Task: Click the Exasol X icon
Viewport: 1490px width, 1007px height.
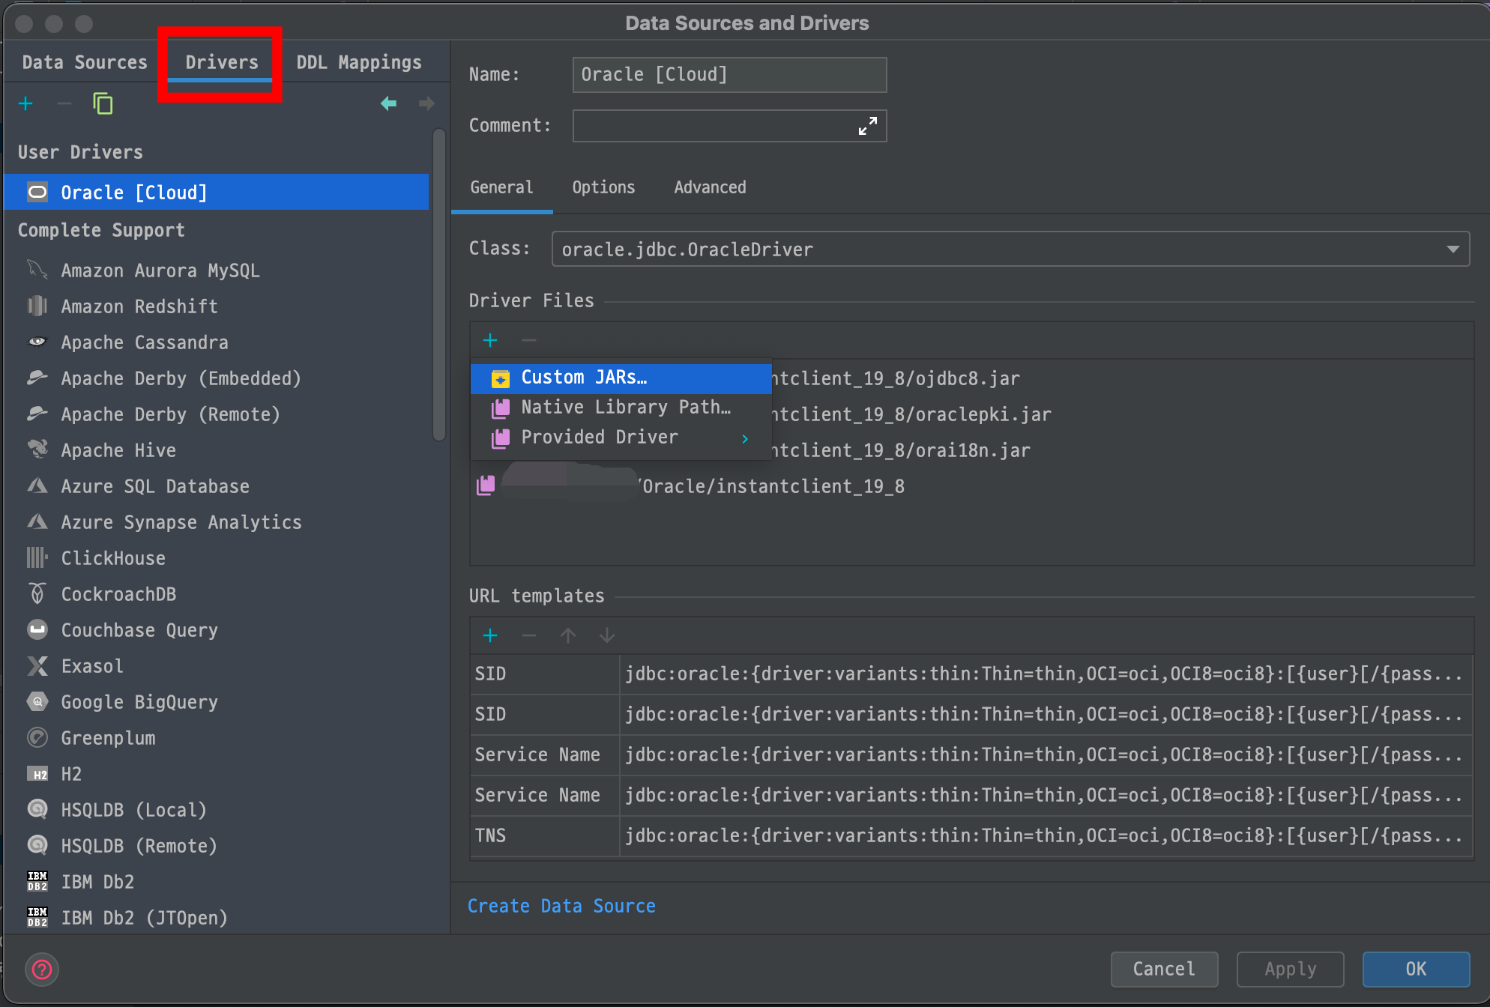Action: click(37, 665)
